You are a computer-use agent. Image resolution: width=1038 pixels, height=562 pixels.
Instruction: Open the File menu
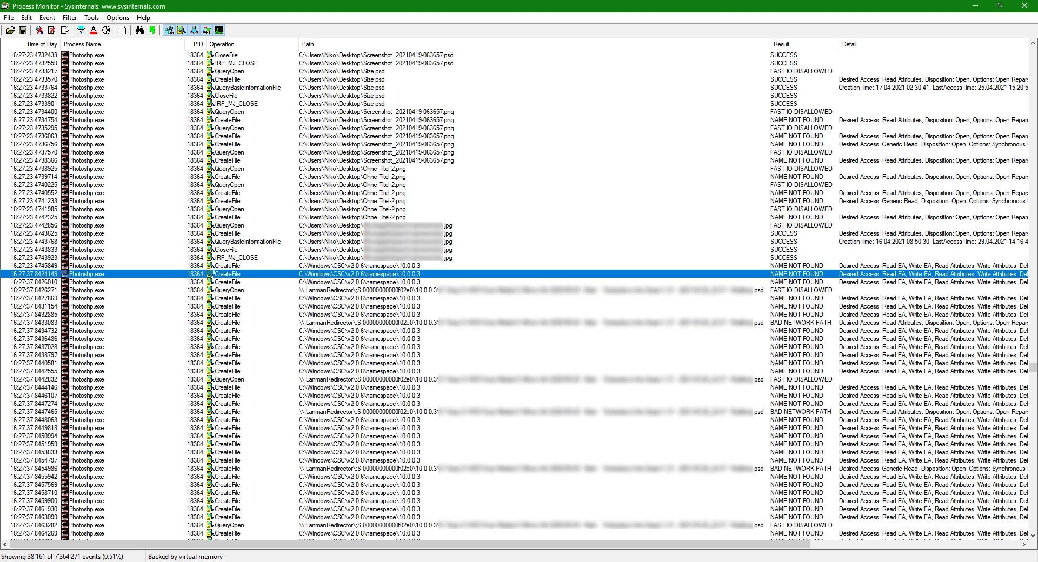9,18
